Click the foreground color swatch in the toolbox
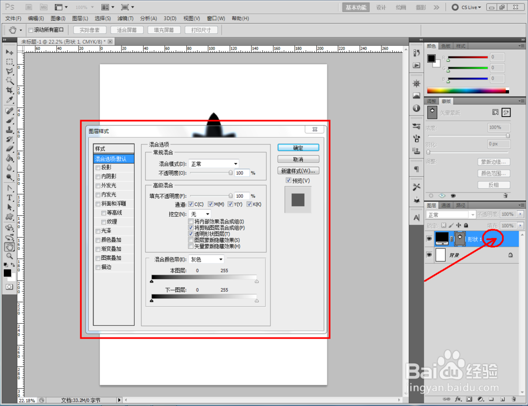 pos(7,273)
